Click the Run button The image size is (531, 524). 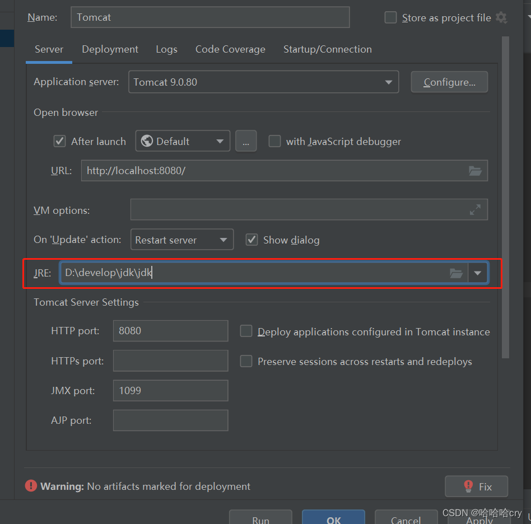[x=260, y=518]
